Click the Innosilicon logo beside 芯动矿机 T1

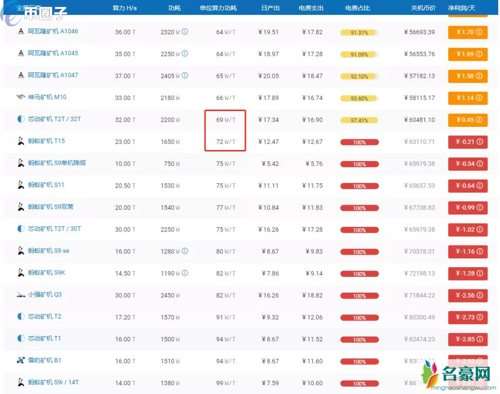(x=21, y=338)
